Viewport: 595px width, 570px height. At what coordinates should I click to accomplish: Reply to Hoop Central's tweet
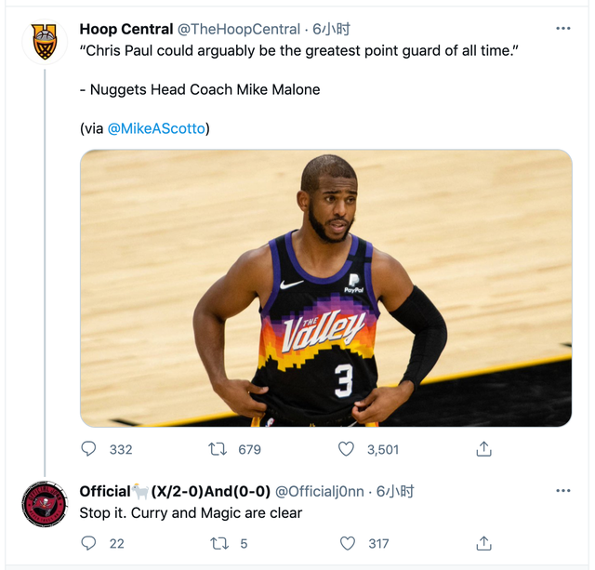click(x=89, y=449)
